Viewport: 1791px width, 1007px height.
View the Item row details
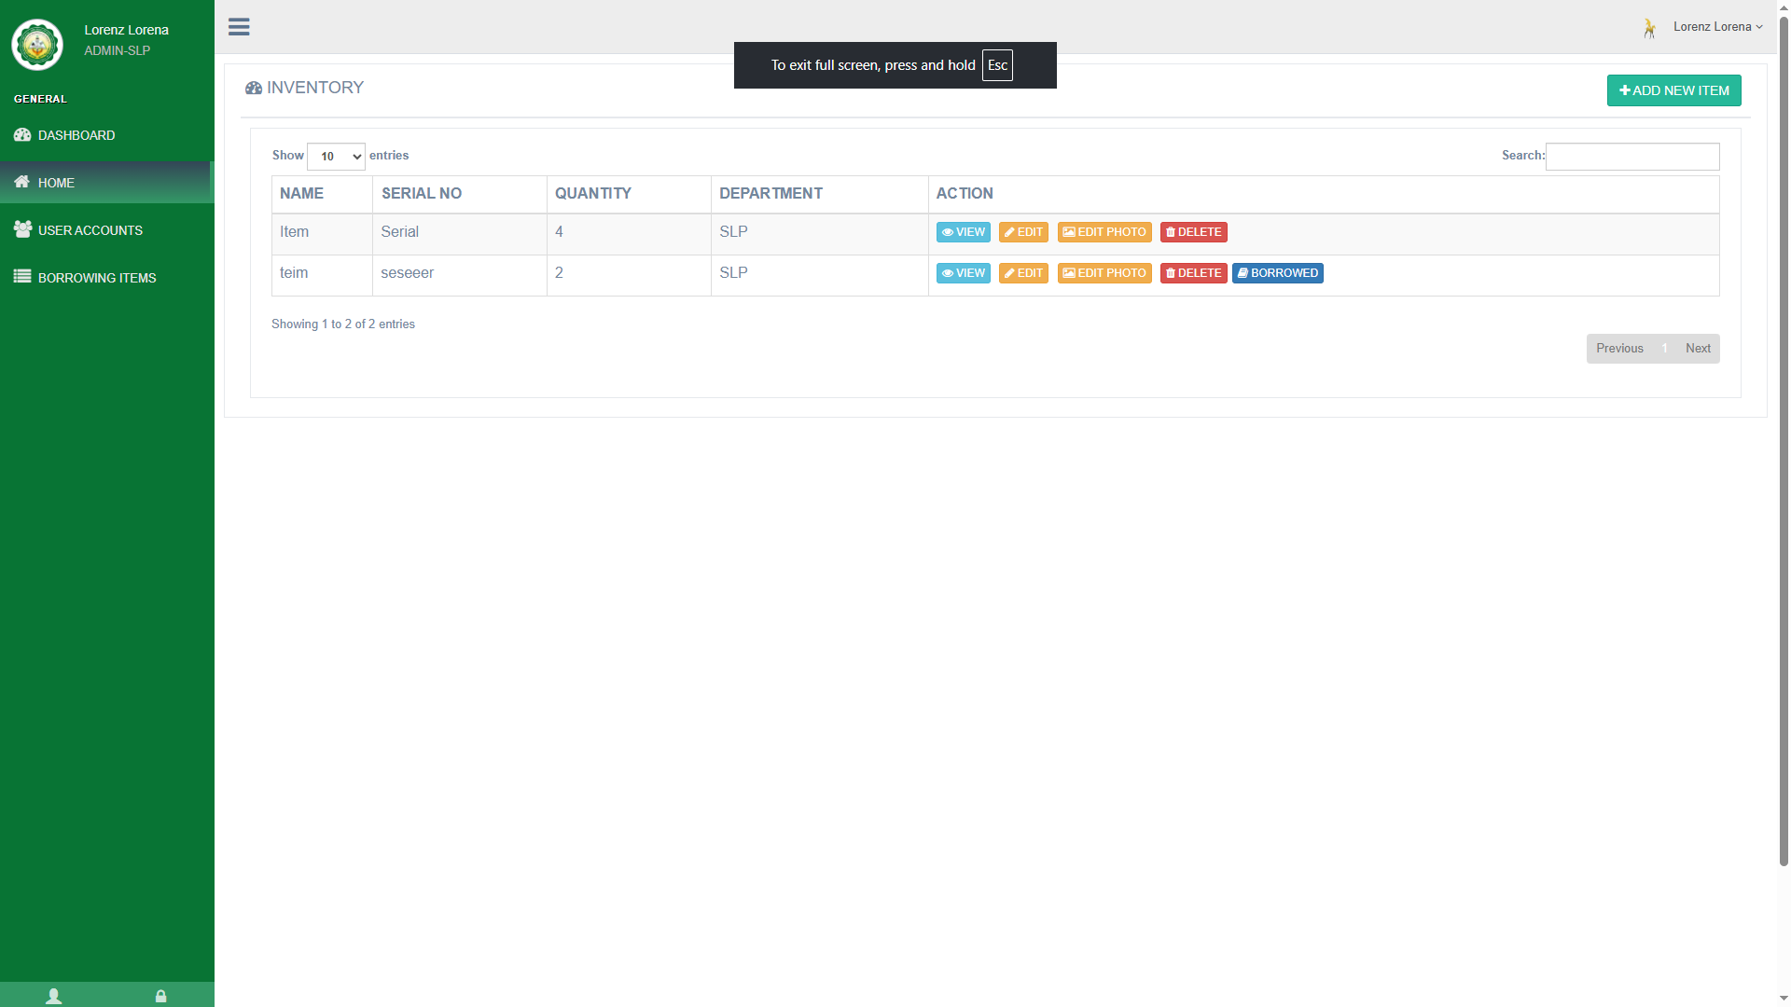coord(963,232)
